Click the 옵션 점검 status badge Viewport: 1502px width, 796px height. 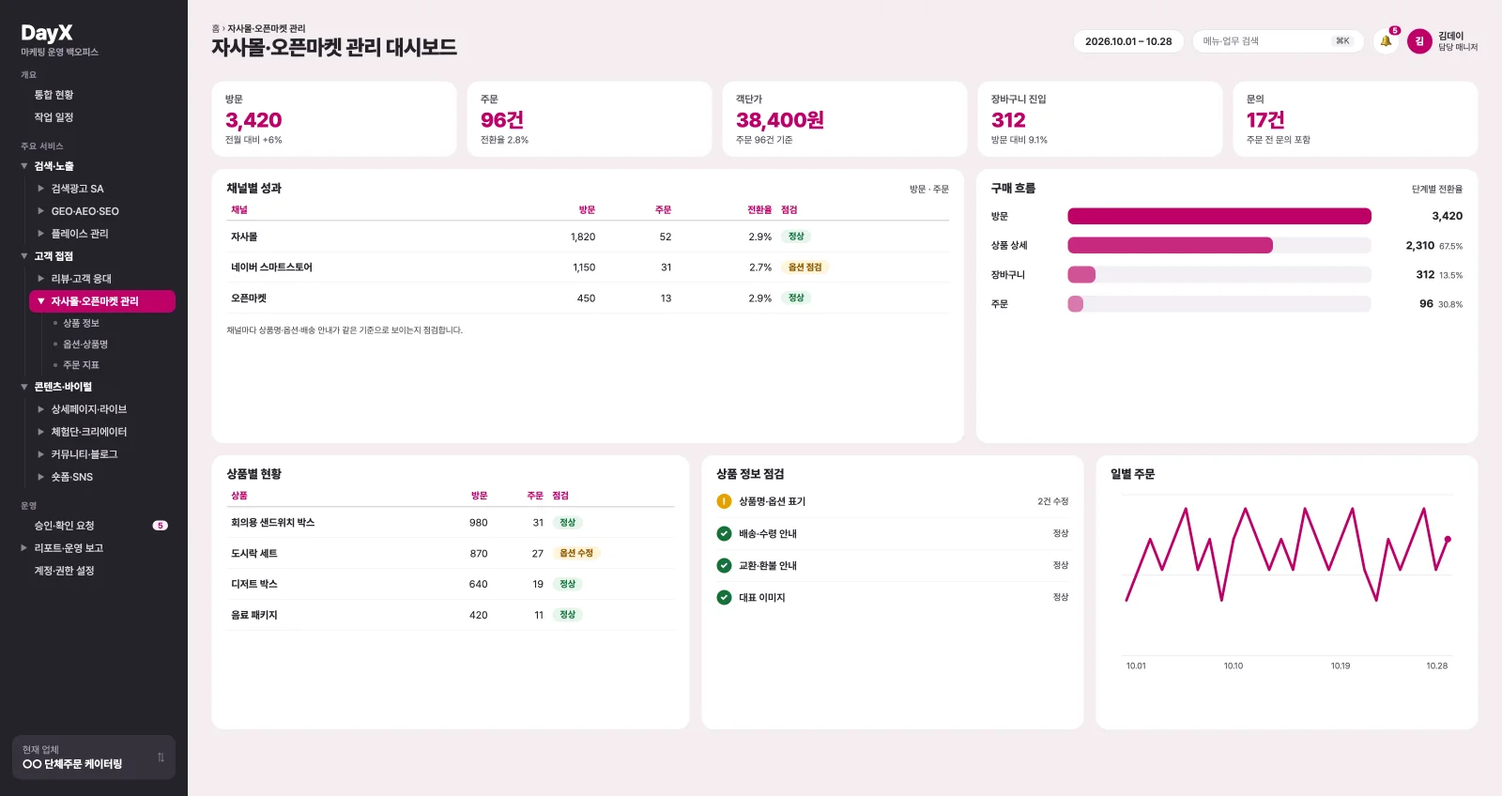click(805, 268)
